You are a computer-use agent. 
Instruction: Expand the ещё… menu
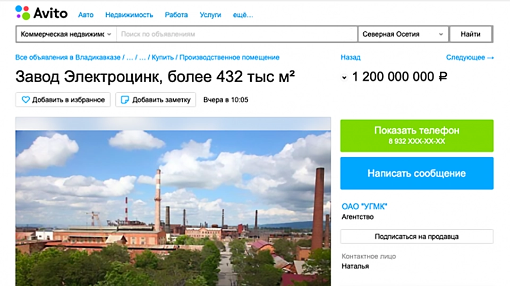click(x=243, y=15)
